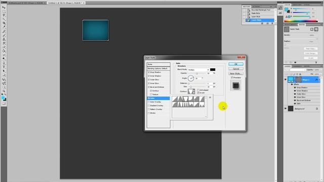Toggle Drop Shadow checkbox in Layer Style
Screen dimensions: 324x182
pyautogui.click(x=149, y=72)
